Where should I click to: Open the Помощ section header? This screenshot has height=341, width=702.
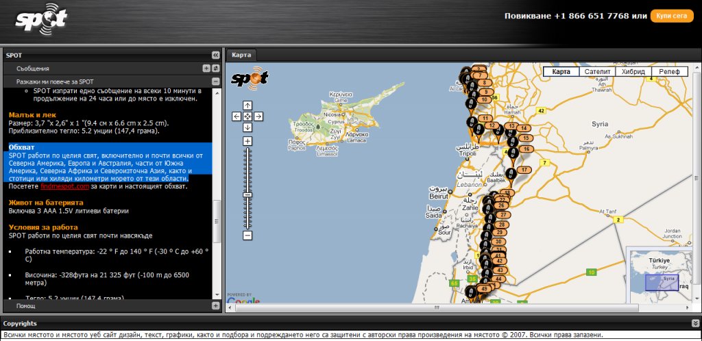pyautogui.click(x=112, y=305)
